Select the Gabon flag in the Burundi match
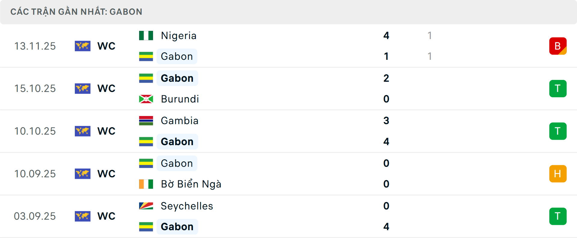This screenshot has width=577, height=238. pyautogui.click(x=146, y=78)
